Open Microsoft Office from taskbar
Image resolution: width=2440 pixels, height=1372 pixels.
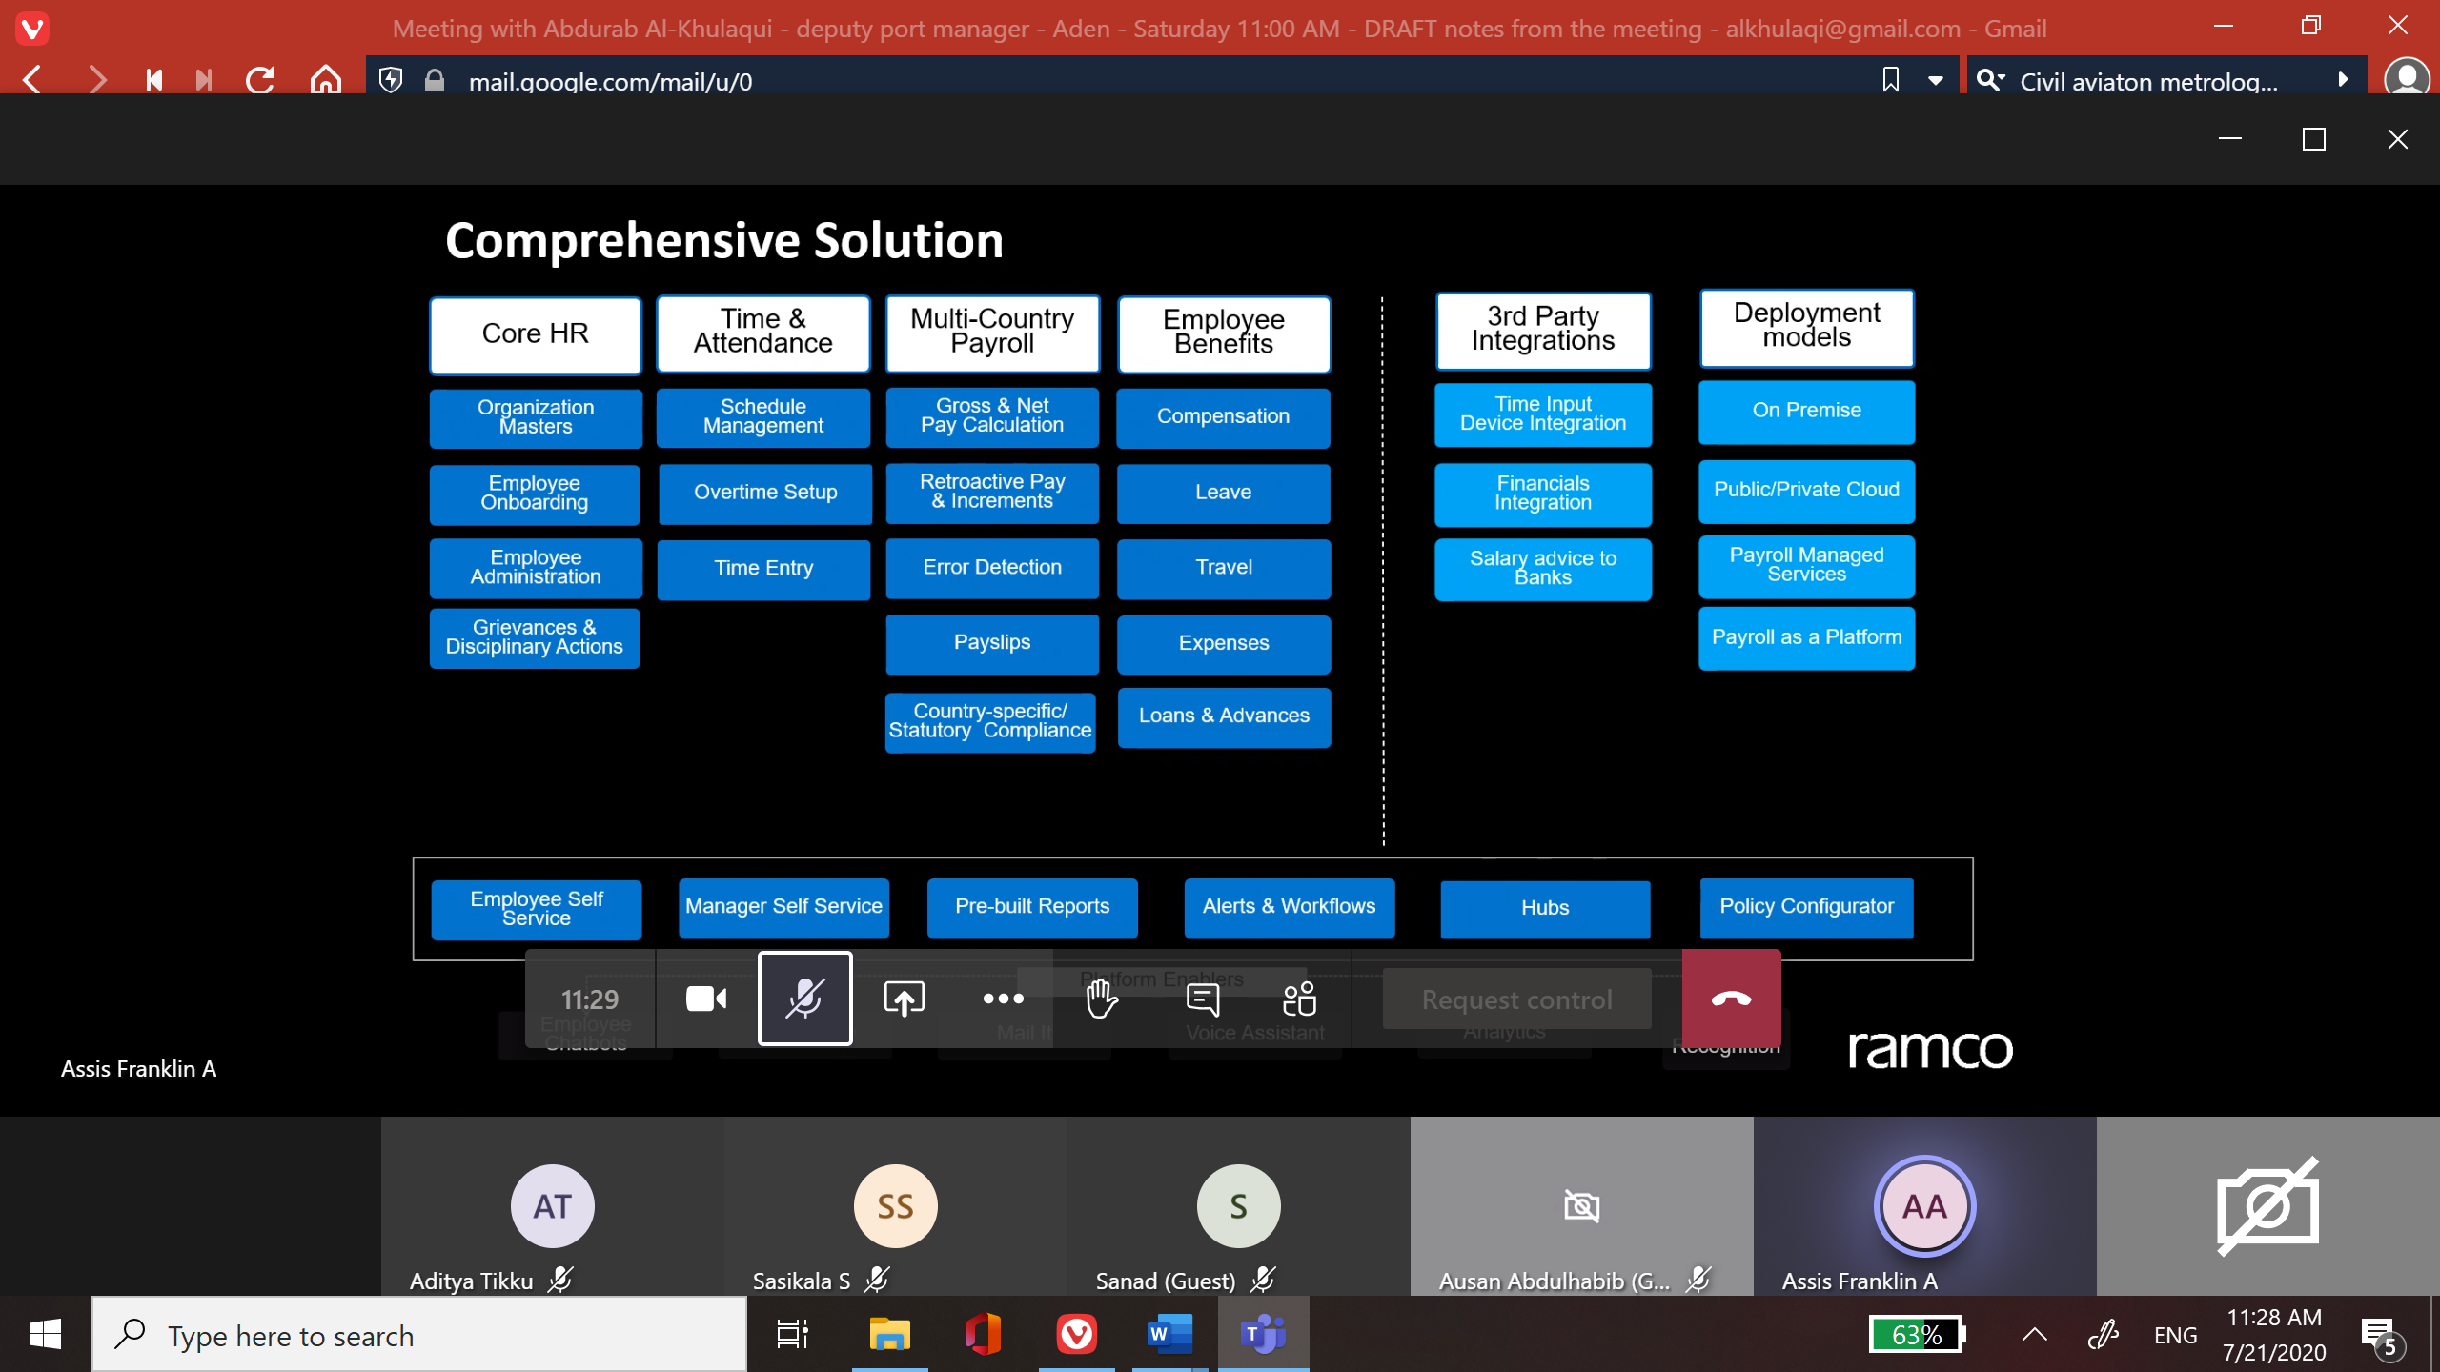click(x=984, y=1334)
